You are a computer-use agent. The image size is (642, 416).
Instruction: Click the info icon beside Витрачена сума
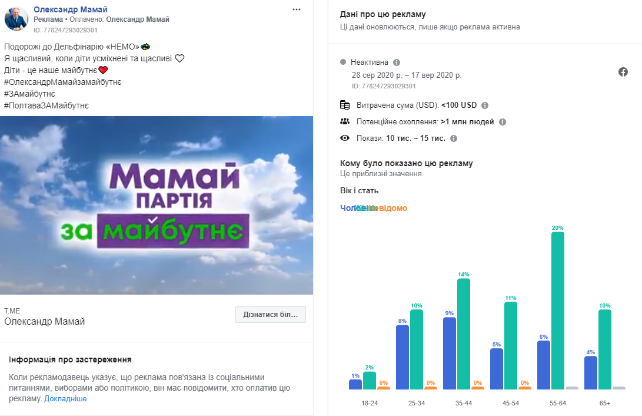tap(485, 105)
